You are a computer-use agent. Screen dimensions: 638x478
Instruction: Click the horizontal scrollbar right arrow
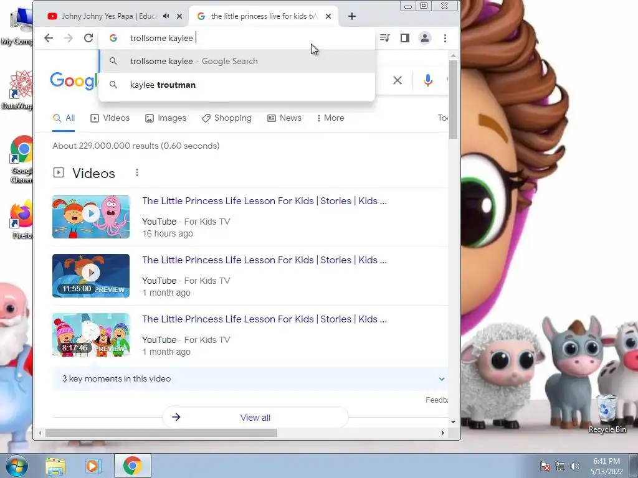(x=443, y=433)
